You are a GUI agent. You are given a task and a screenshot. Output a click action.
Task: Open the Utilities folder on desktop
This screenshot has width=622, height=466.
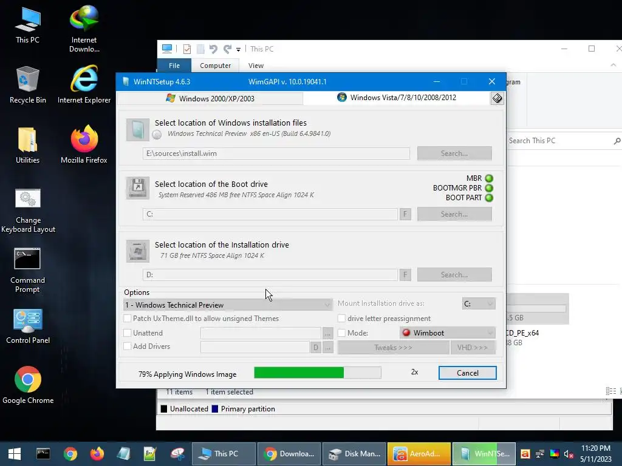click(27, 145)
